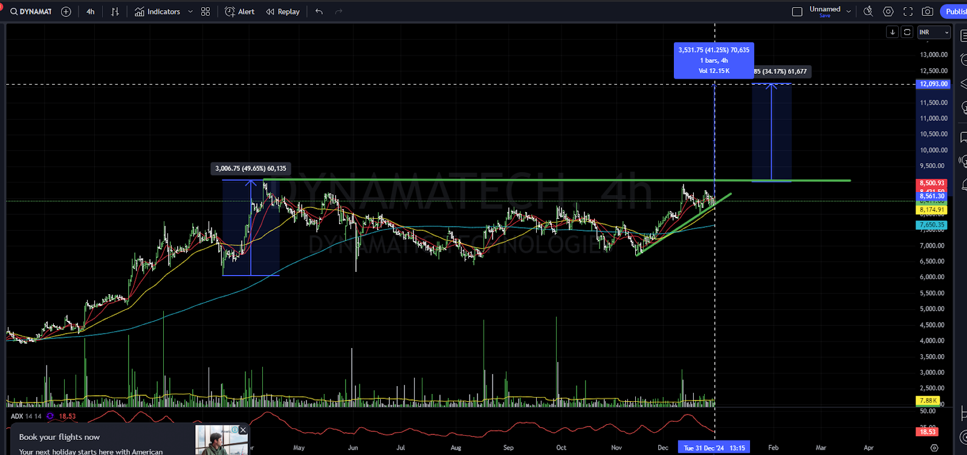This screenshot has width=967, height=455.
Task: Click the 13,000.00 price scale value
Action: pyautogui.click(x=934, y=54)
